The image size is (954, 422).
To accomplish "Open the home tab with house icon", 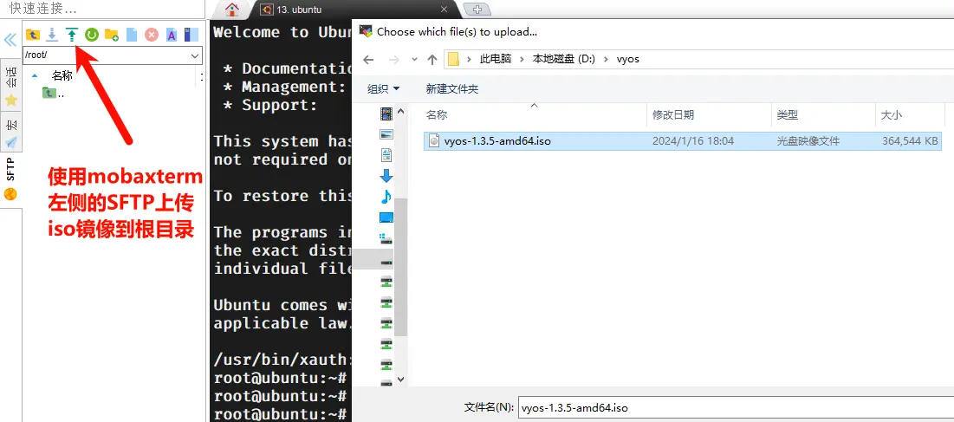I will pos(232,10).
